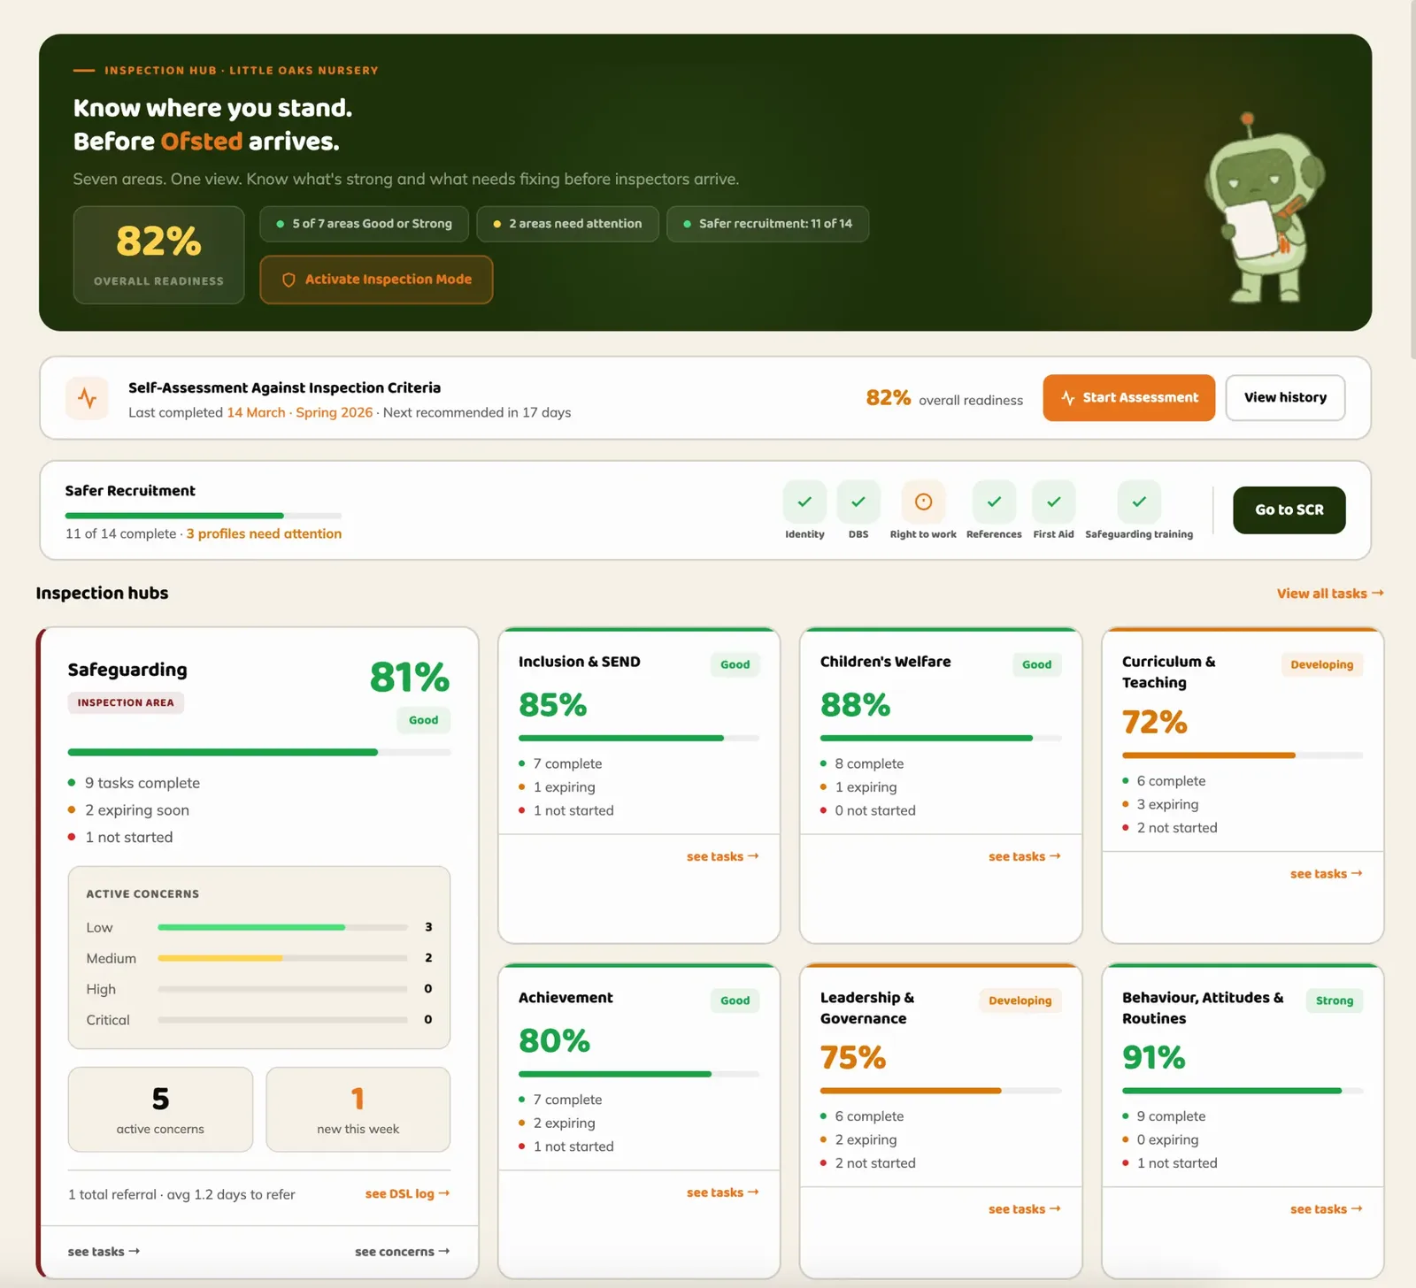This screenshot has height=1288, width=1416.
Task: Click the 3 profiles need attention text
Action: click(x=264, y=533)
